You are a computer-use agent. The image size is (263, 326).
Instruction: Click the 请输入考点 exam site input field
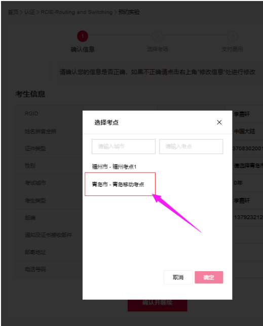click(191, 147)
